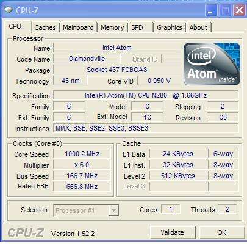Click the Threads count value 2

click(x=227, y=209)
